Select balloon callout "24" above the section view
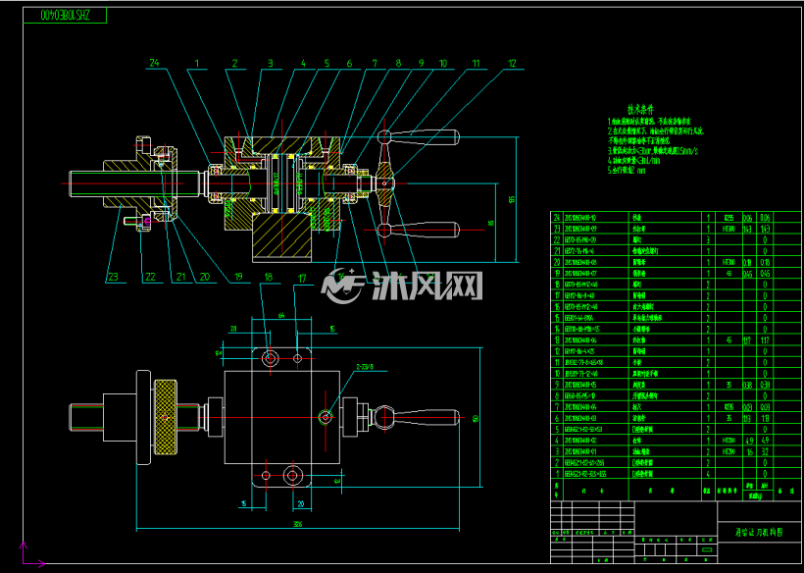Image resolution: width=804 pixels, height=573 pixels. (x=154, y=63)
